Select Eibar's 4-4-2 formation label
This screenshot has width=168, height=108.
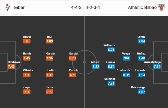coord(77,8)
